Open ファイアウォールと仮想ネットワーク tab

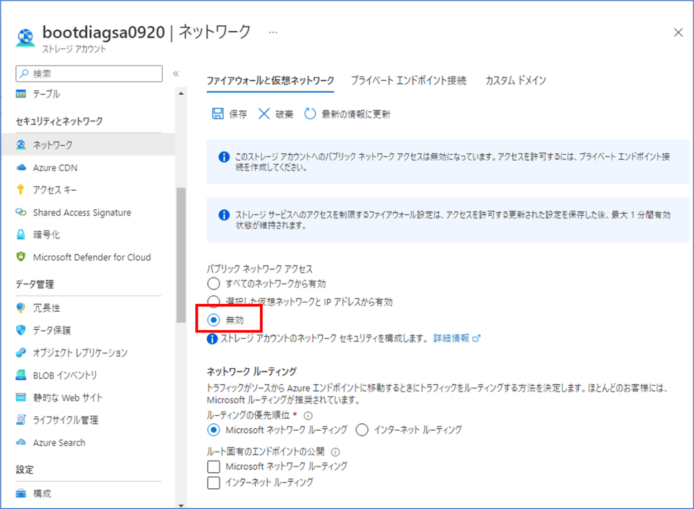pyautogui.click(x=270, y=80)
